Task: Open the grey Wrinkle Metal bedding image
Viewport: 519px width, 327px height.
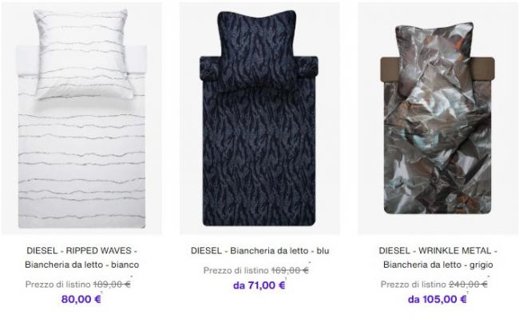Action: click(438, 118)
